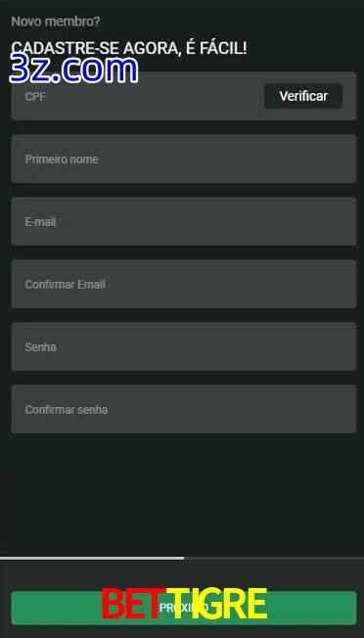364x638 pixels.
Task: Click the red BET logo text
Action: point(130,604)
